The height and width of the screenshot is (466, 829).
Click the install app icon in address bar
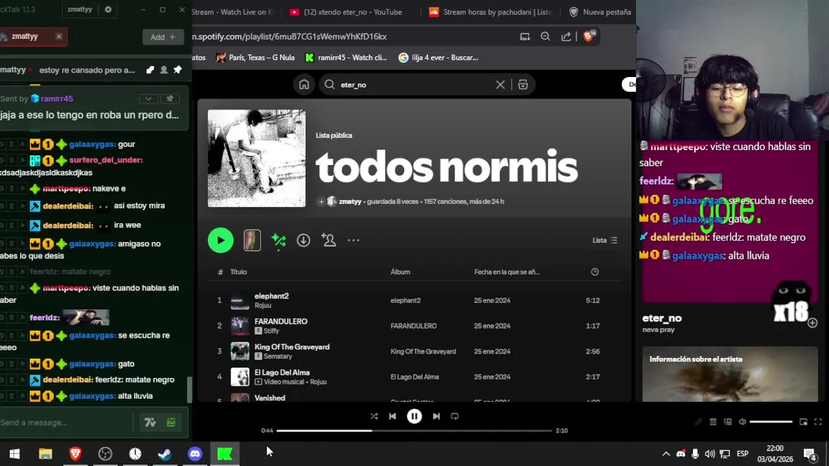pyautogui.click(x=525, y=37)
